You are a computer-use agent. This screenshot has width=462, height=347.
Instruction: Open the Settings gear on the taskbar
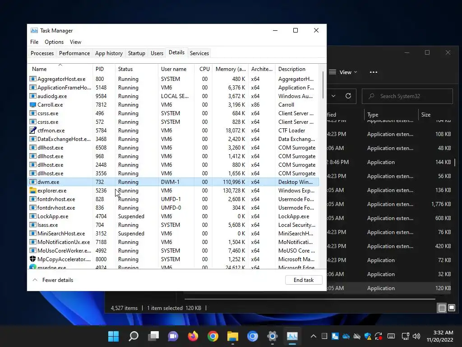272,336
